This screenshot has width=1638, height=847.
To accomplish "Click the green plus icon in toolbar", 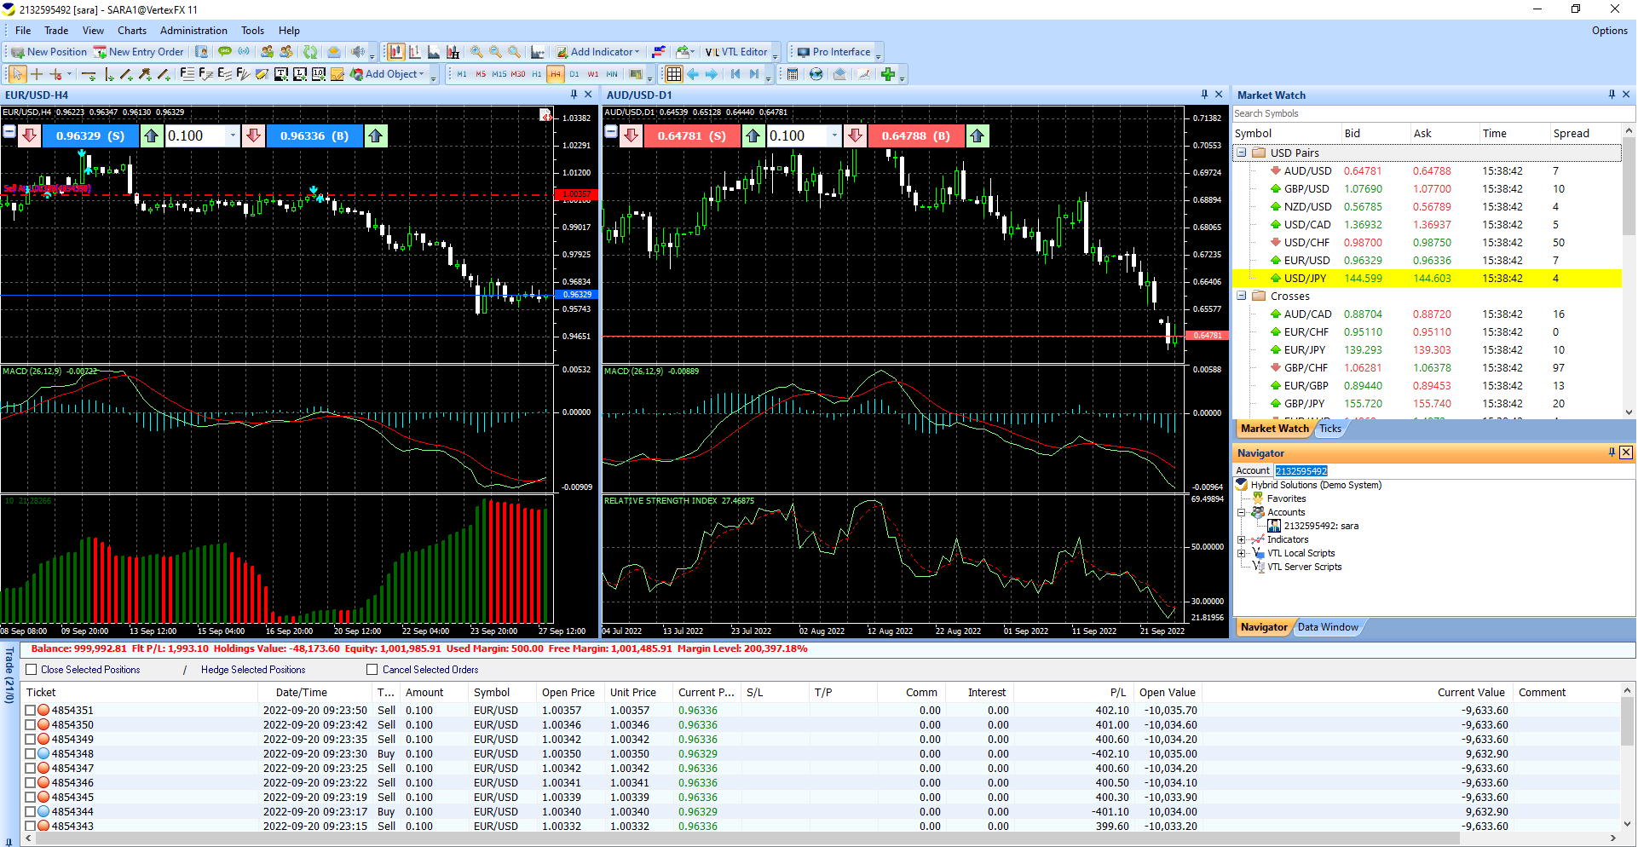I will (888, 74).
